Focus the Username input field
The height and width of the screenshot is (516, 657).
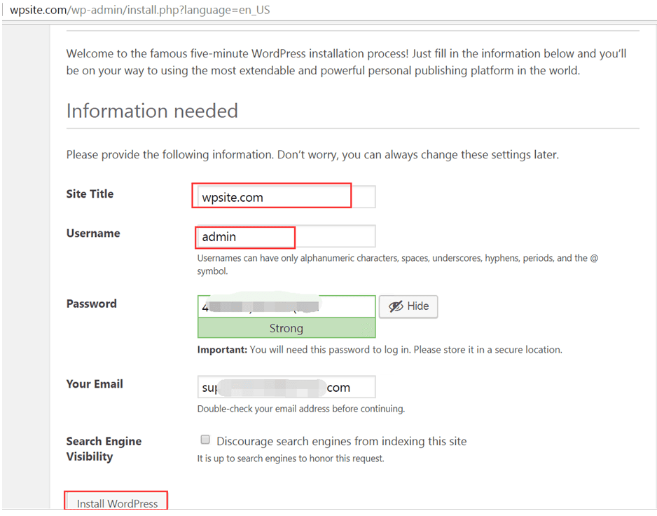(286, 236)
